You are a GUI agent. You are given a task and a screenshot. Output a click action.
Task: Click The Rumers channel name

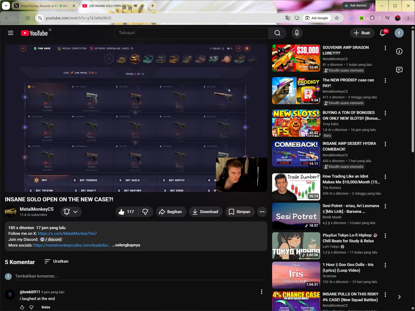[x=332, y=188]
